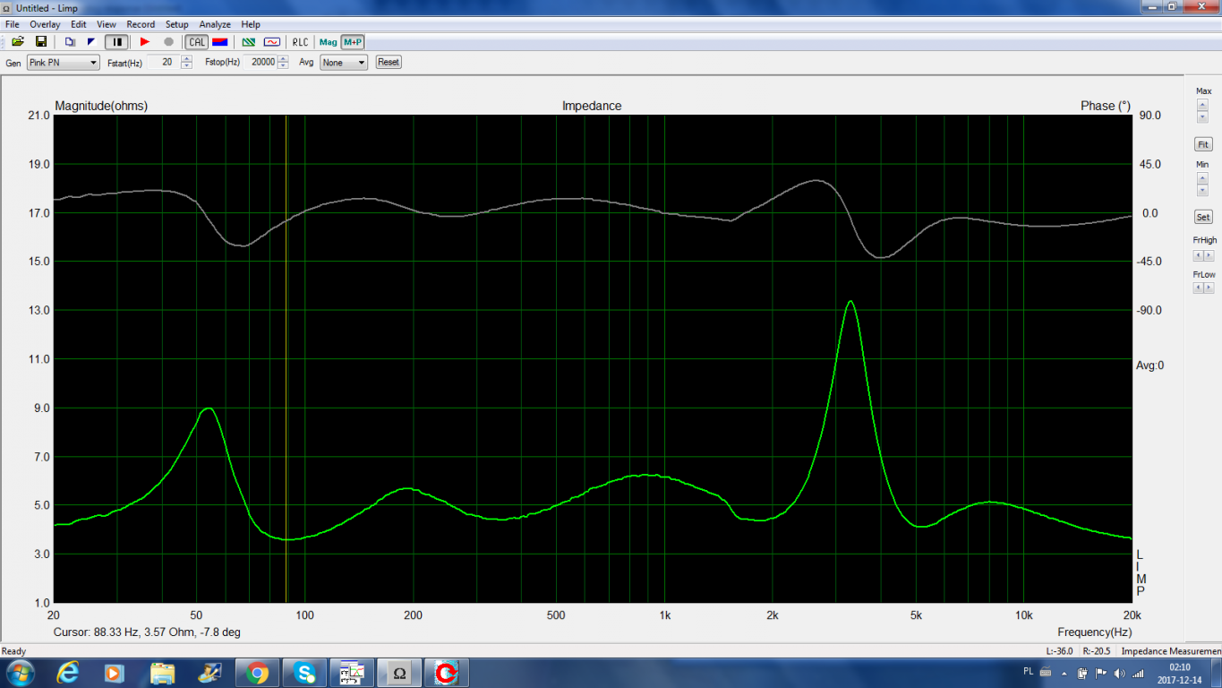
Task: Switch to the Limp omega taskbar icon
Action: [399, 673]
